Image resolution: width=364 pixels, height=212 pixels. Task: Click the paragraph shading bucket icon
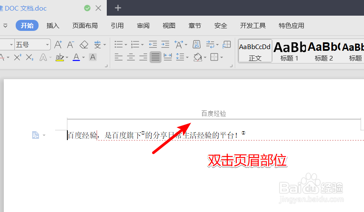pos(197,57)
